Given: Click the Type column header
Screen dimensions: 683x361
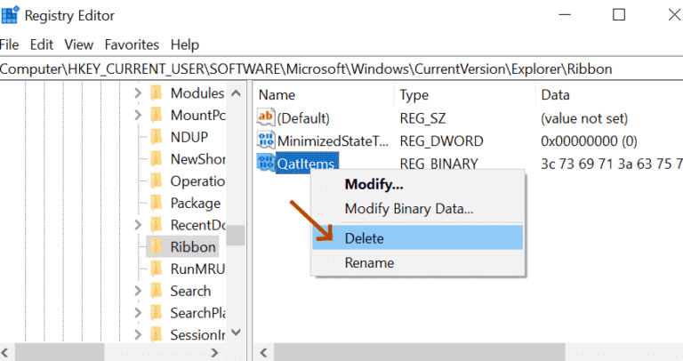Looking at the screenshot, I should (x=414, y=94).
